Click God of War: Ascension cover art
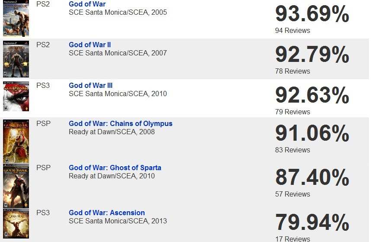Image resolution: width=372 pixels, height=242 pixels. pos(16,223)
